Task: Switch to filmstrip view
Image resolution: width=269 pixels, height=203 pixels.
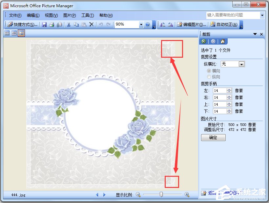Action: 14,33
